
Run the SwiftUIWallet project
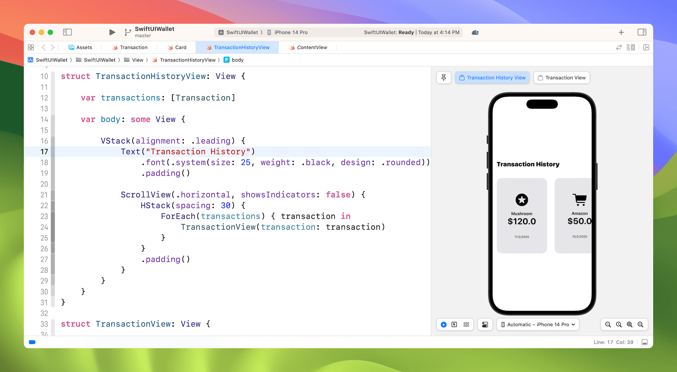point(112,32)
